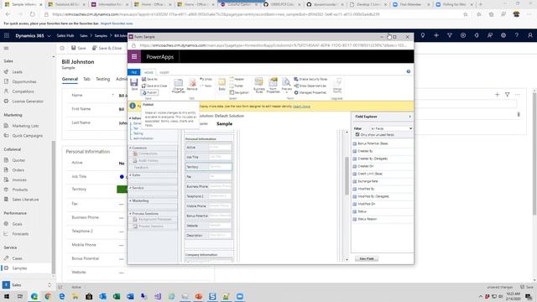This screenshot has width=537, height=302.
Task: Open PowerPoint from the taskbar
Action: tap(199, 296)
